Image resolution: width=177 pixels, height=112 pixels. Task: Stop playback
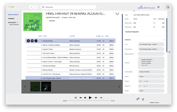85,98
